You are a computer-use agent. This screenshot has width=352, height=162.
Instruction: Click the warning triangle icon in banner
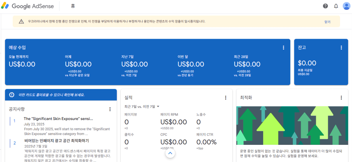(21, 22)
